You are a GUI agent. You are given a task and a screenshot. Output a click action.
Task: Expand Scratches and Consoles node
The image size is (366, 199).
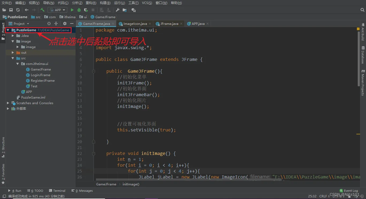pyautogui.click(x=8, y=103)
